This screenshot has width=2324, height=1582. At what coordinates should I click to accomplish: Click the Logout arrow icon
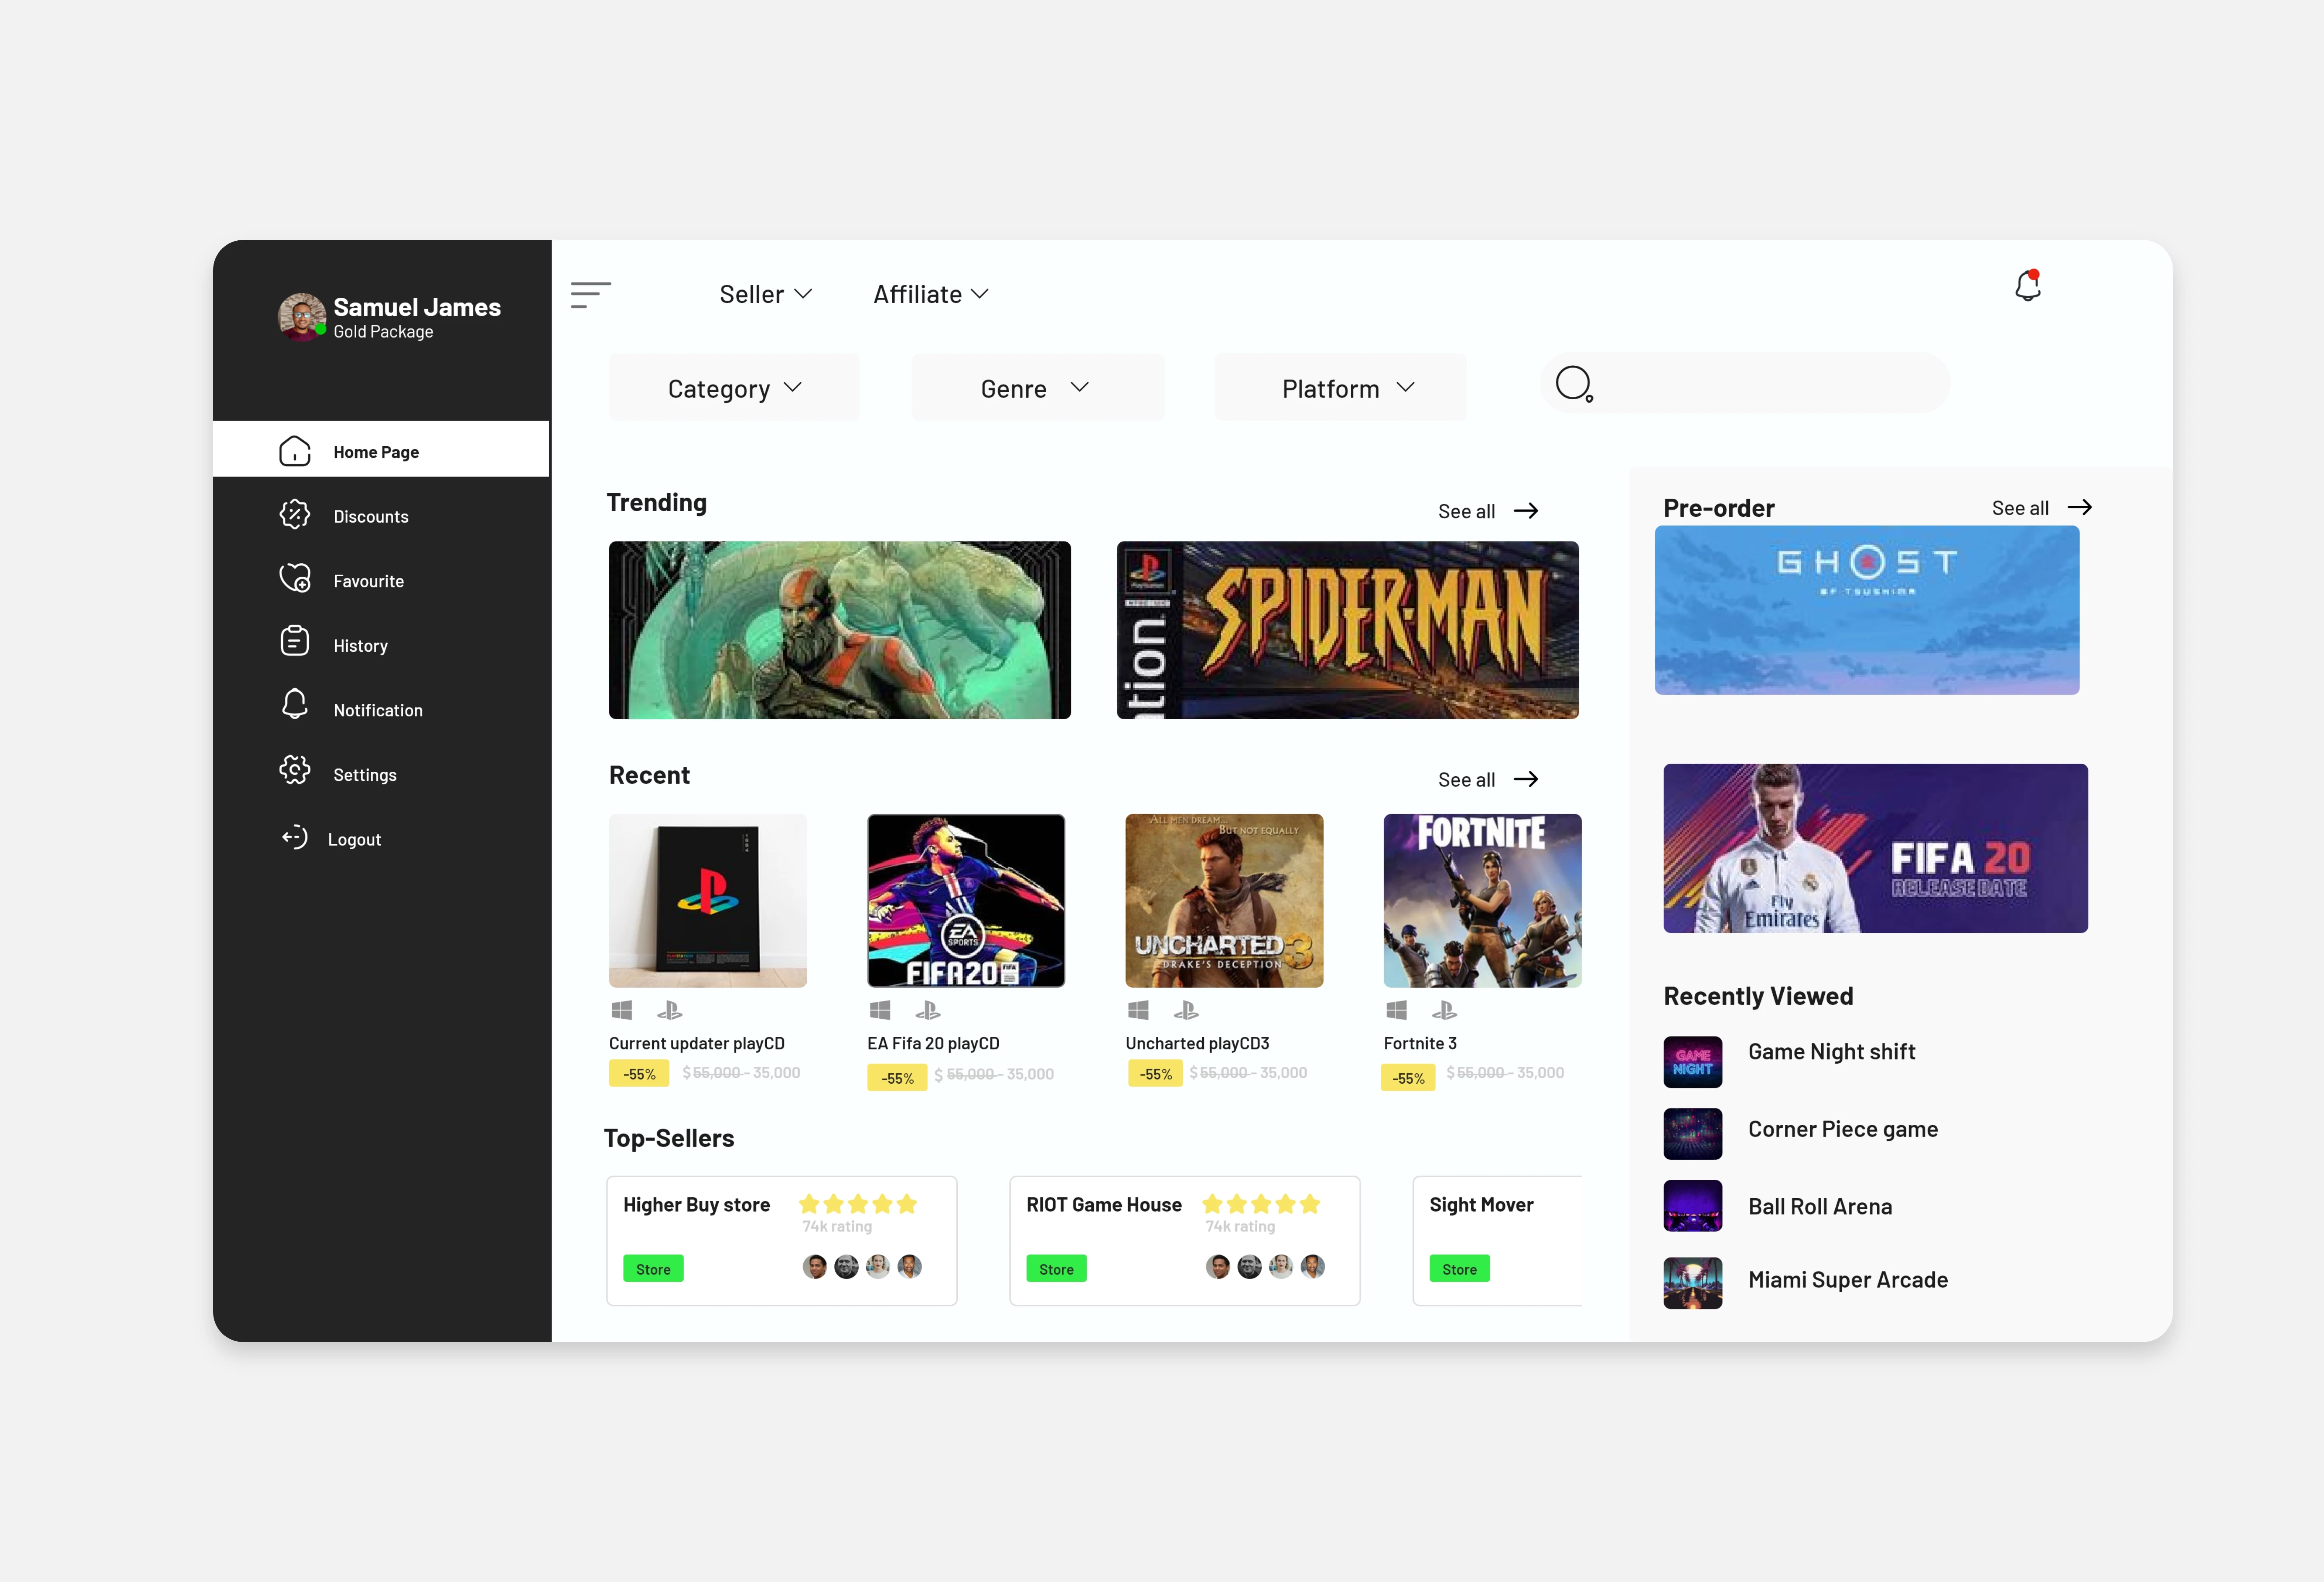click(295, 837)
